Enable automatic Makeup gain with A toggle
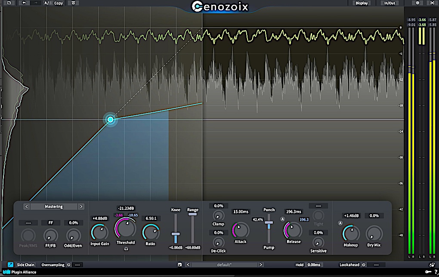The width and height of the screenshot is (439, 277). [x=340, y=223]
